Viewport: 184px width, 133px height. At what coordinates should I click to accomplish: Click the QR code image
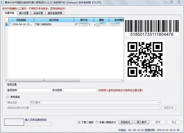coord(145,60)
